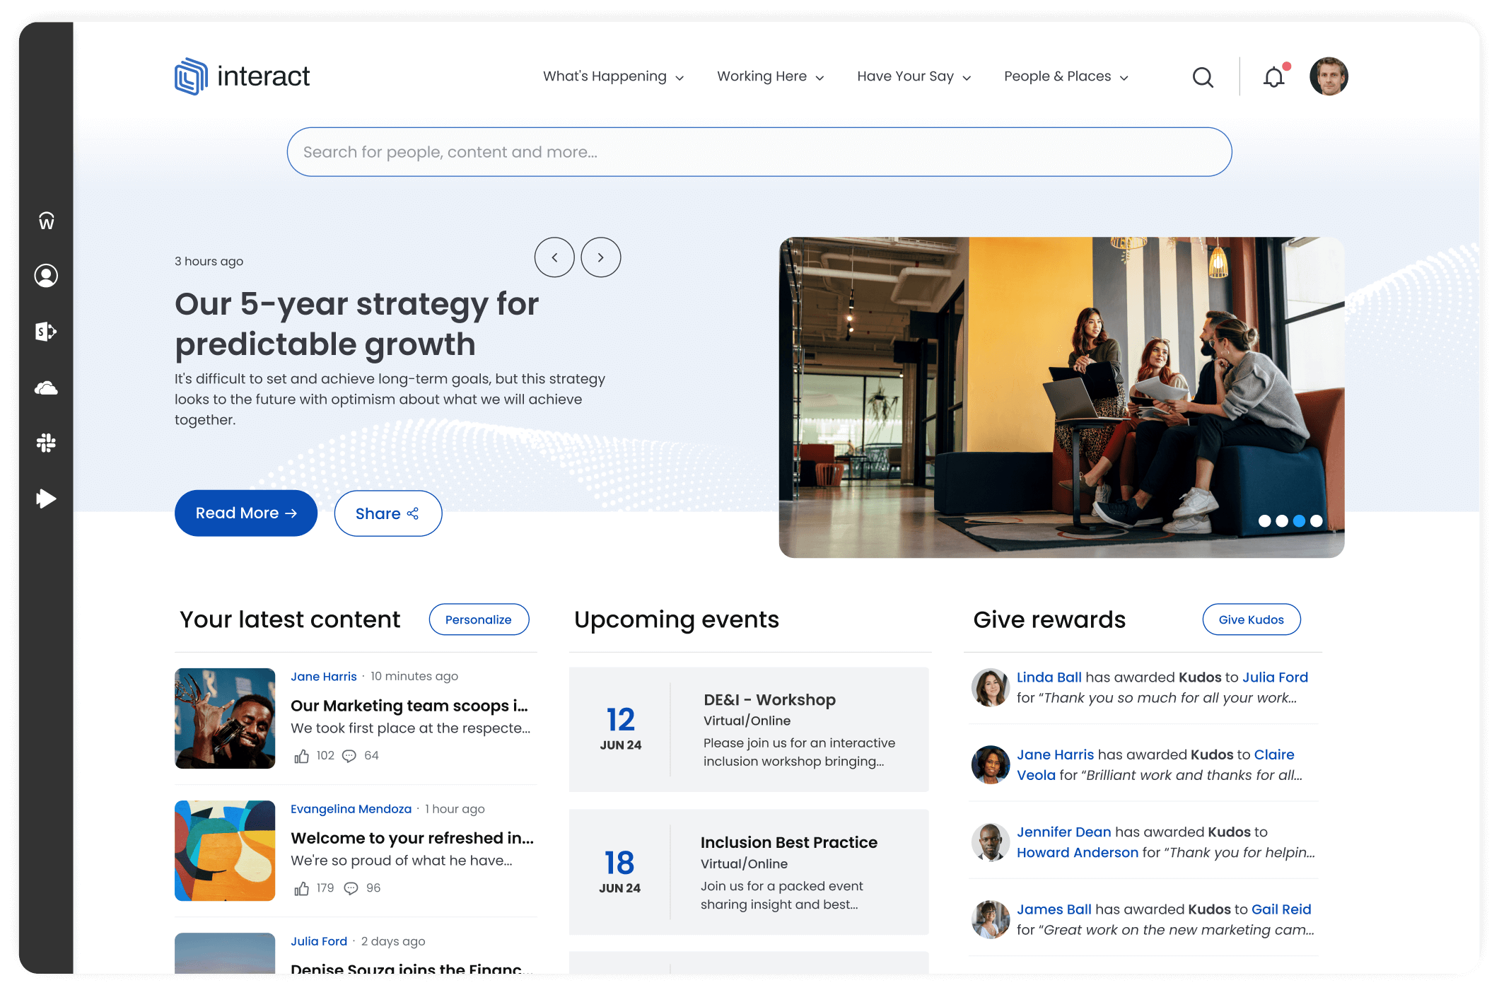Toggle the Personalize content button

(478, 620)
